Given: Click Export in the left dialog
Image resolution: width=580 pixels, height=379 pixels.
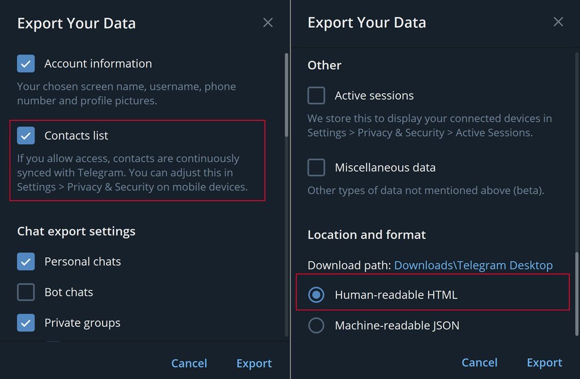Looking at the screenshot, I should 254,363.
